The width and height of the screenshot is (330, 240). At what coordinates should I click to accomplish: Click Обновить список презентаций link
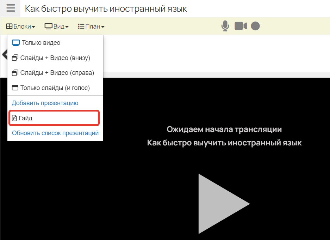pyautogui.click(x=55, y=133)
